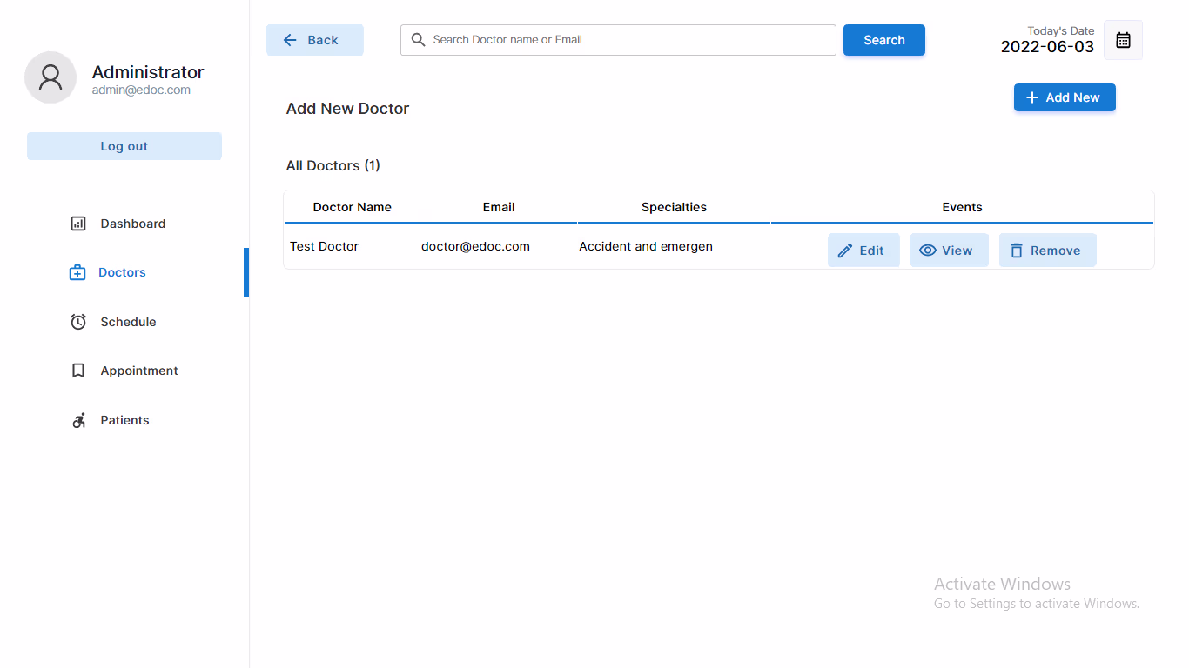
Task: Click the Administrator name text
Action: [x=148, y=72]
